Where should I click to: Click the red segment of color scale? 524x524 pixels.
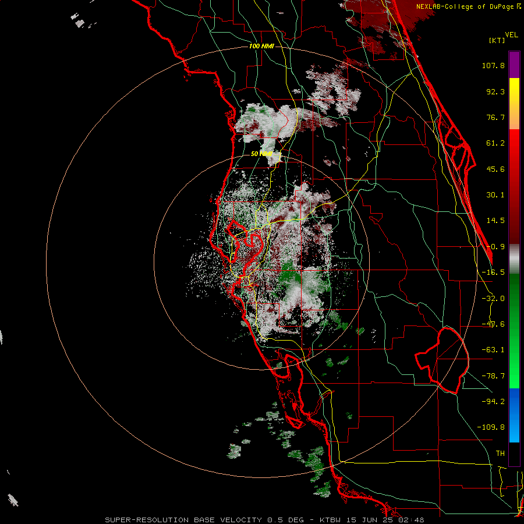(514, 186)
